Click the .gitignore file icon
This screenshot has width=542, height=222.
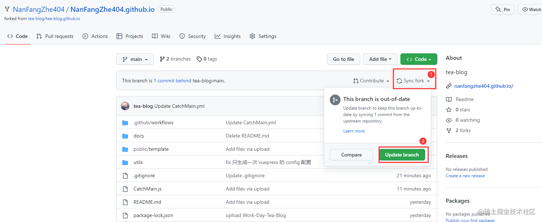coord(125,176)
